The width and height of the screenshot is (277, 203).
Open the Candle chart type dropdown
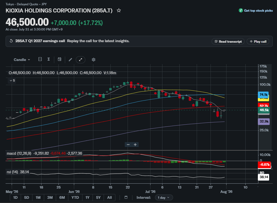pyautogui.click(x=22, y=60)
